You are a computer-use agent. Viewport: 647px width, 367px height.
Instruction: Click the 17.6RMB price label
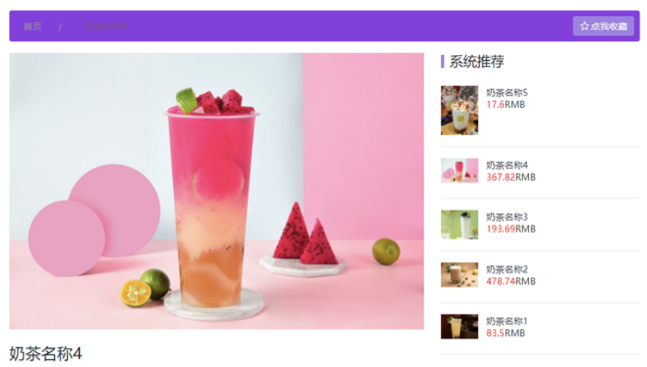click(505, 104)
